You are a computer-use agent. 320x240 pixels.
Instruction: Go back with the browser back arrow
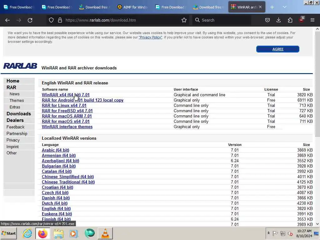click(7, 20)
